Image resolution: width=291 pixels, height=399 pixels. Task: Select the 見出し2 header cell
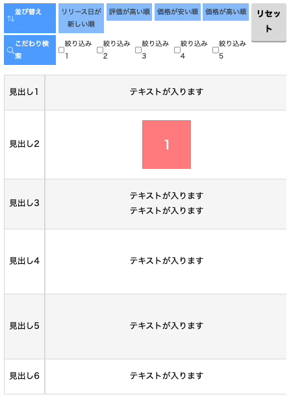[25, 144]
